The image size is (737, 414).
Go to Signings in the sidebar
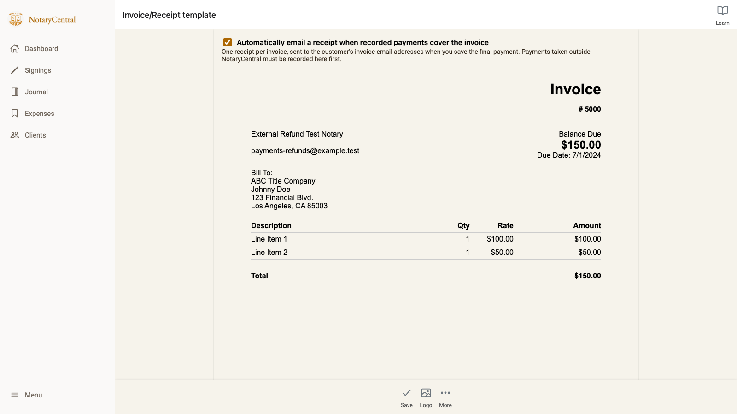click(38, 70)
